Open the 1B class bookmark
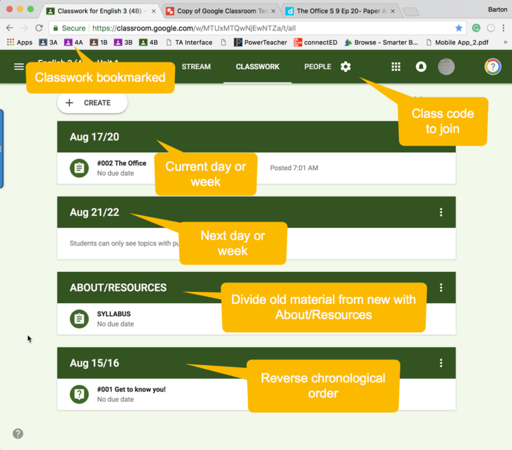 coord(99,42)
